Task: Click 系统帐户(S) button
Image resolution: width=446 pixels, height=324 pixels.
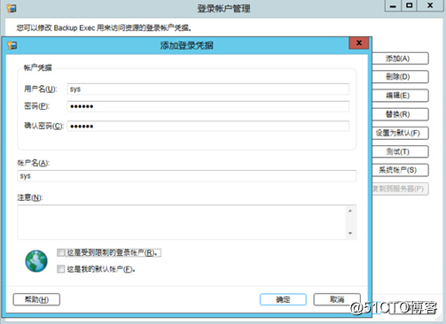Action: pyautogui.click(x=400, y=170)
